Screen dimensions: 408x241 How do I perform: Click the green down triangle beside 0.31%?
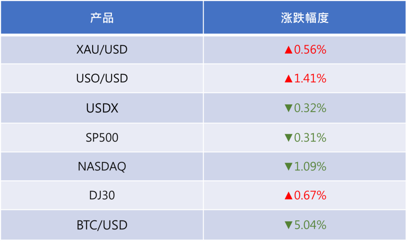pyautogui.click(x=288, y=138)
